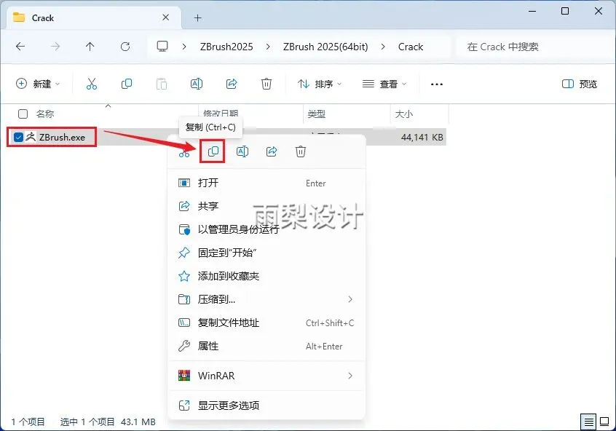Choose 以管理员身份运行
The width and height of the screenshot is (616, 431).
tap(266, 229)
